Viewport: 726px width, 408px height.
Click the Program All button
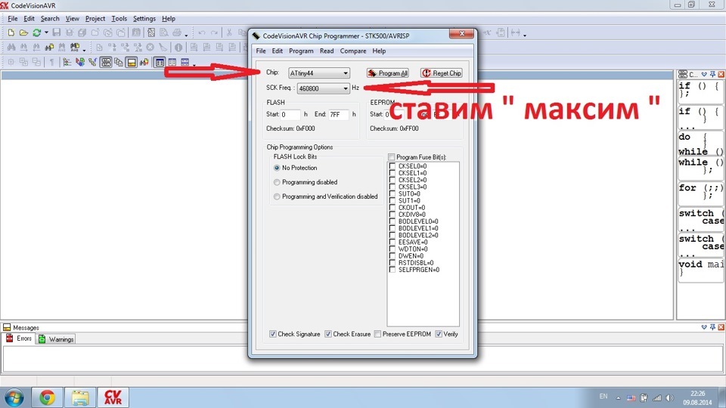tap(387, 73)
